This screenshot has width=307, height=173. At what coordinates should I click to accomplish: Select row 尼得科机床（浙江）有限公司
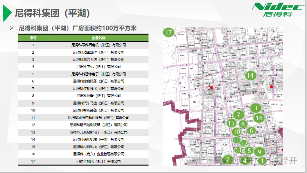click(x=83, y=161)
